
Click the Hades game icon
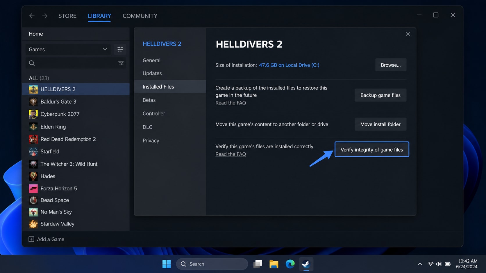[x=33, y=176]
